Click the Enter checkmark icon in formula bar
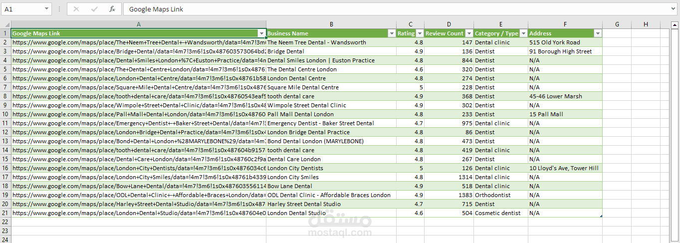Image resolution: width=680 pixels, height=243 pixels. point(94,9)
